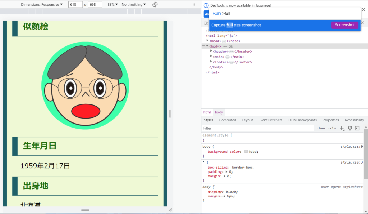Open the Dimensions: Responsive dropdown
368x214 pixels.
pos(42,5)
